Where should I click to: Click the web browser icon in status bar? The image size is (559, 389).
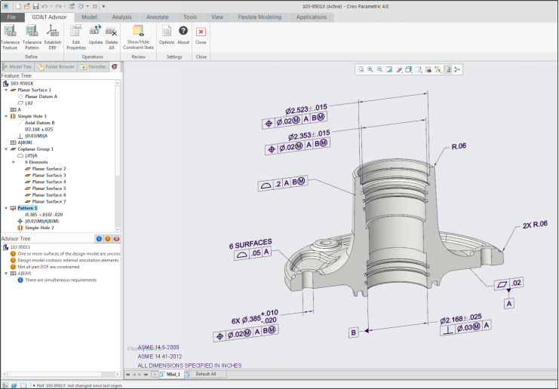pyautogui.click(x=14, y=385)
